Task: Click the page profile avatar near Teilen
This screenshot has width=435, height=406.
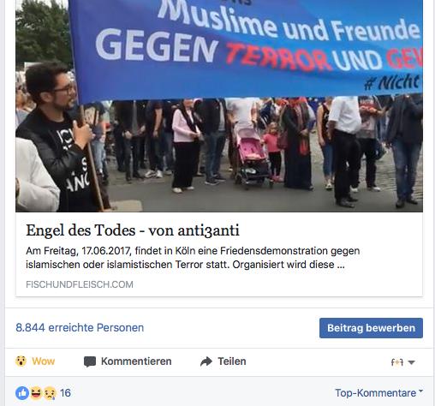Action: [x=397, y=362]
